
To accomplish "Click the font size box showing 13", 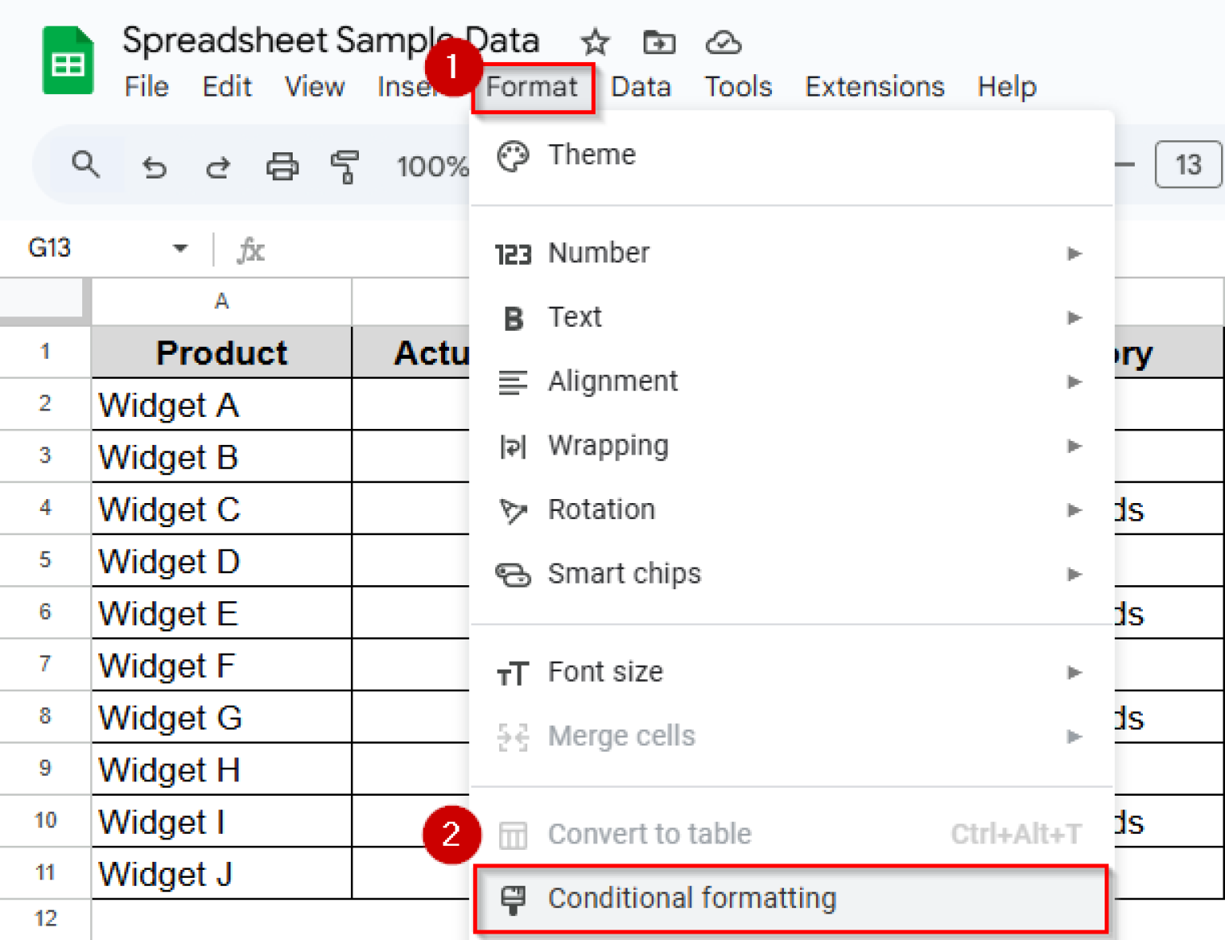I will [1188, 165].
